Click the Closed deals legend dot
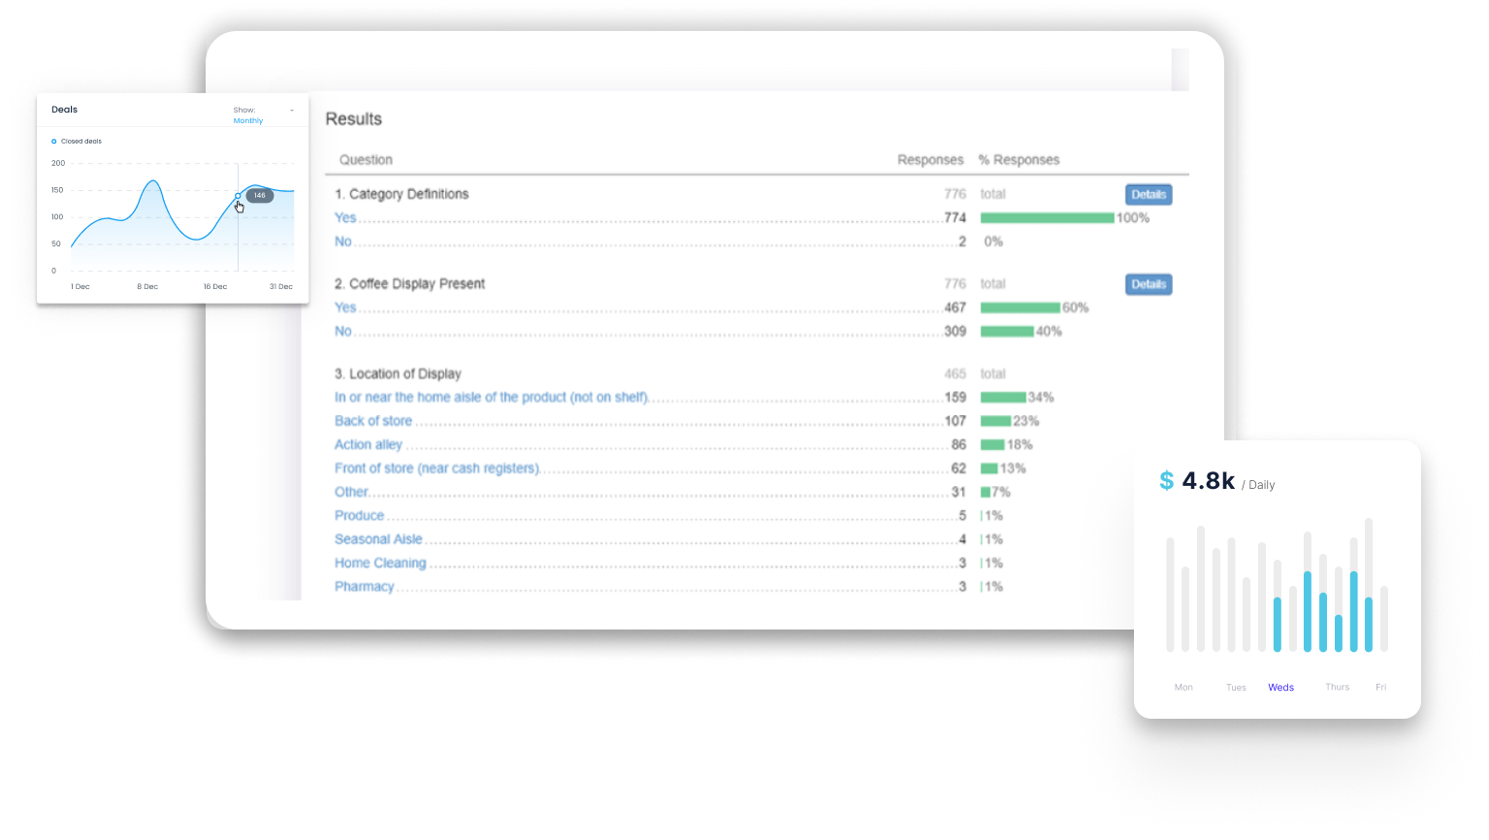Image resolution: width=1489 pixels, height=840 pixels. tap(54, 142)
